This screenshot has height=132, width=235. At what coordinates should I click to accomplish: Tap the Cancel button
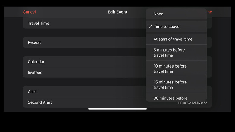(29, 12)
